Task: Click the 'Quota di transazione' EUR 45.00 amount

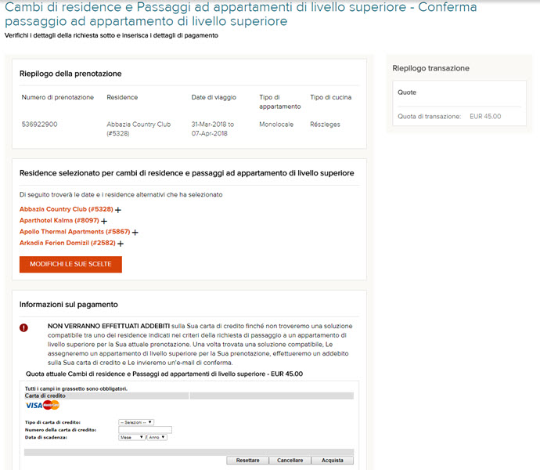Action: pyautogui.click(x=485, y=117)
